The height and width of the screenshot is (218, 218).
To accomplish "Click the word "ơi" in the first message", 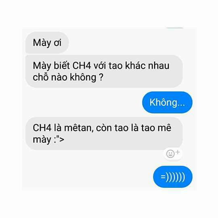I will (58, 43).
